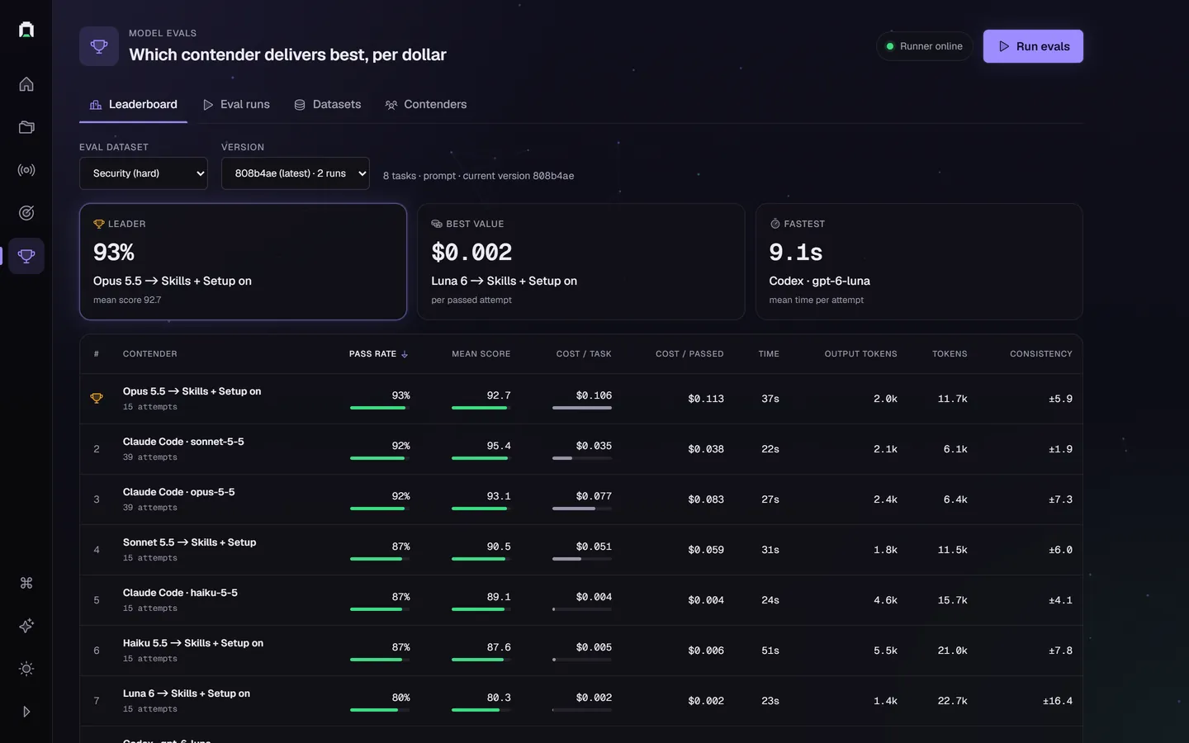Toggle the sun theme icon
The width and height of the screenshot is (1189, 743).
[26, 669]
